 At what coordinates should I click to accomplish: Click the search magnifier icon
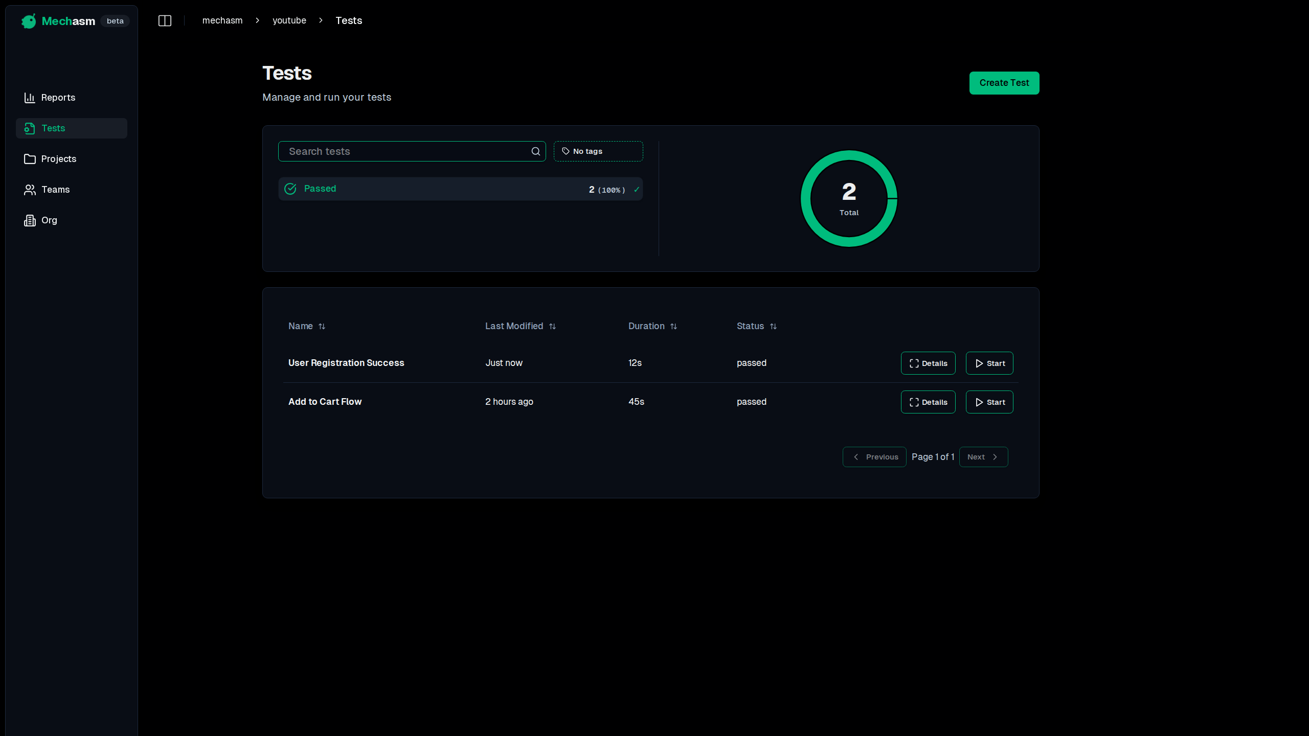[x=535, y=151]
